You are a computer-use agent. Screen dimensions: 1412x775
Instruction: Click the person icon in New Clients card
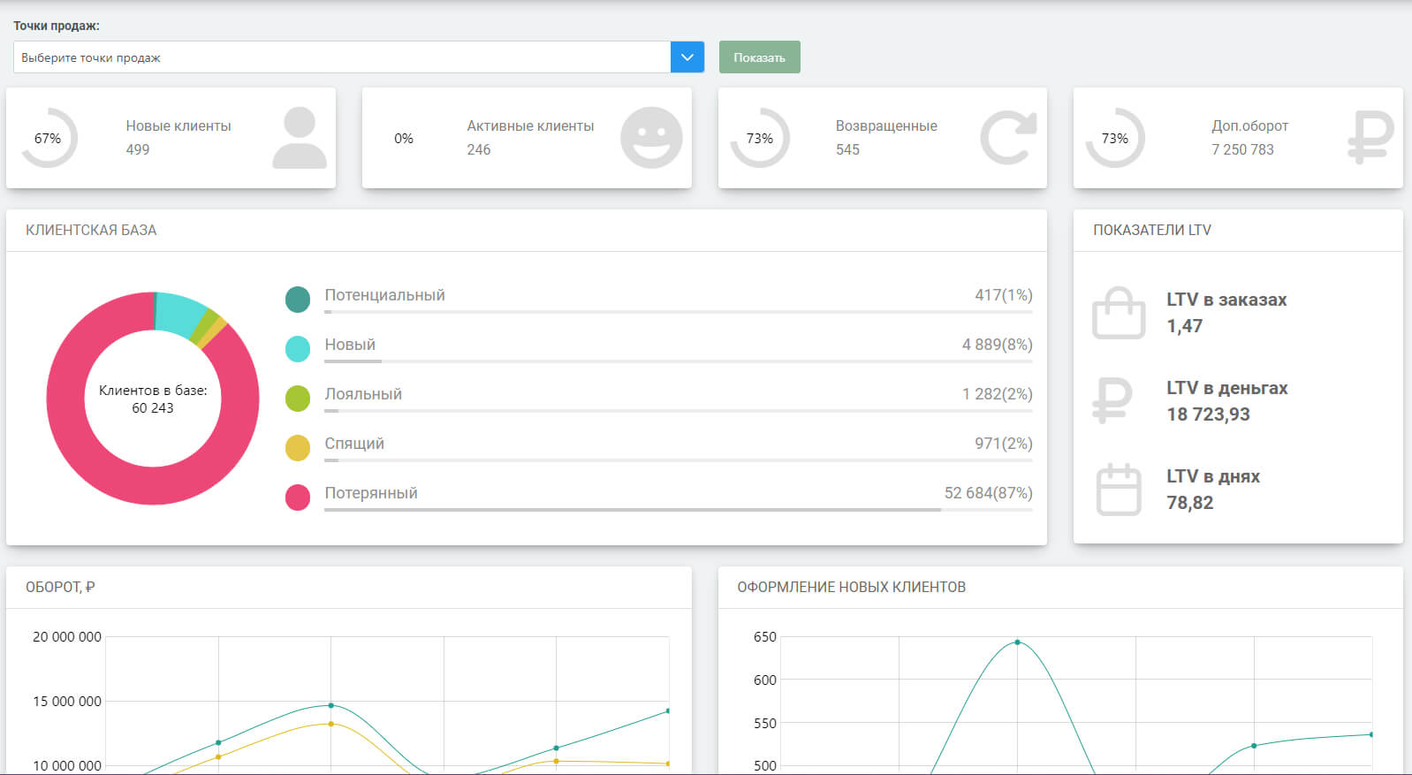(300, 138)
